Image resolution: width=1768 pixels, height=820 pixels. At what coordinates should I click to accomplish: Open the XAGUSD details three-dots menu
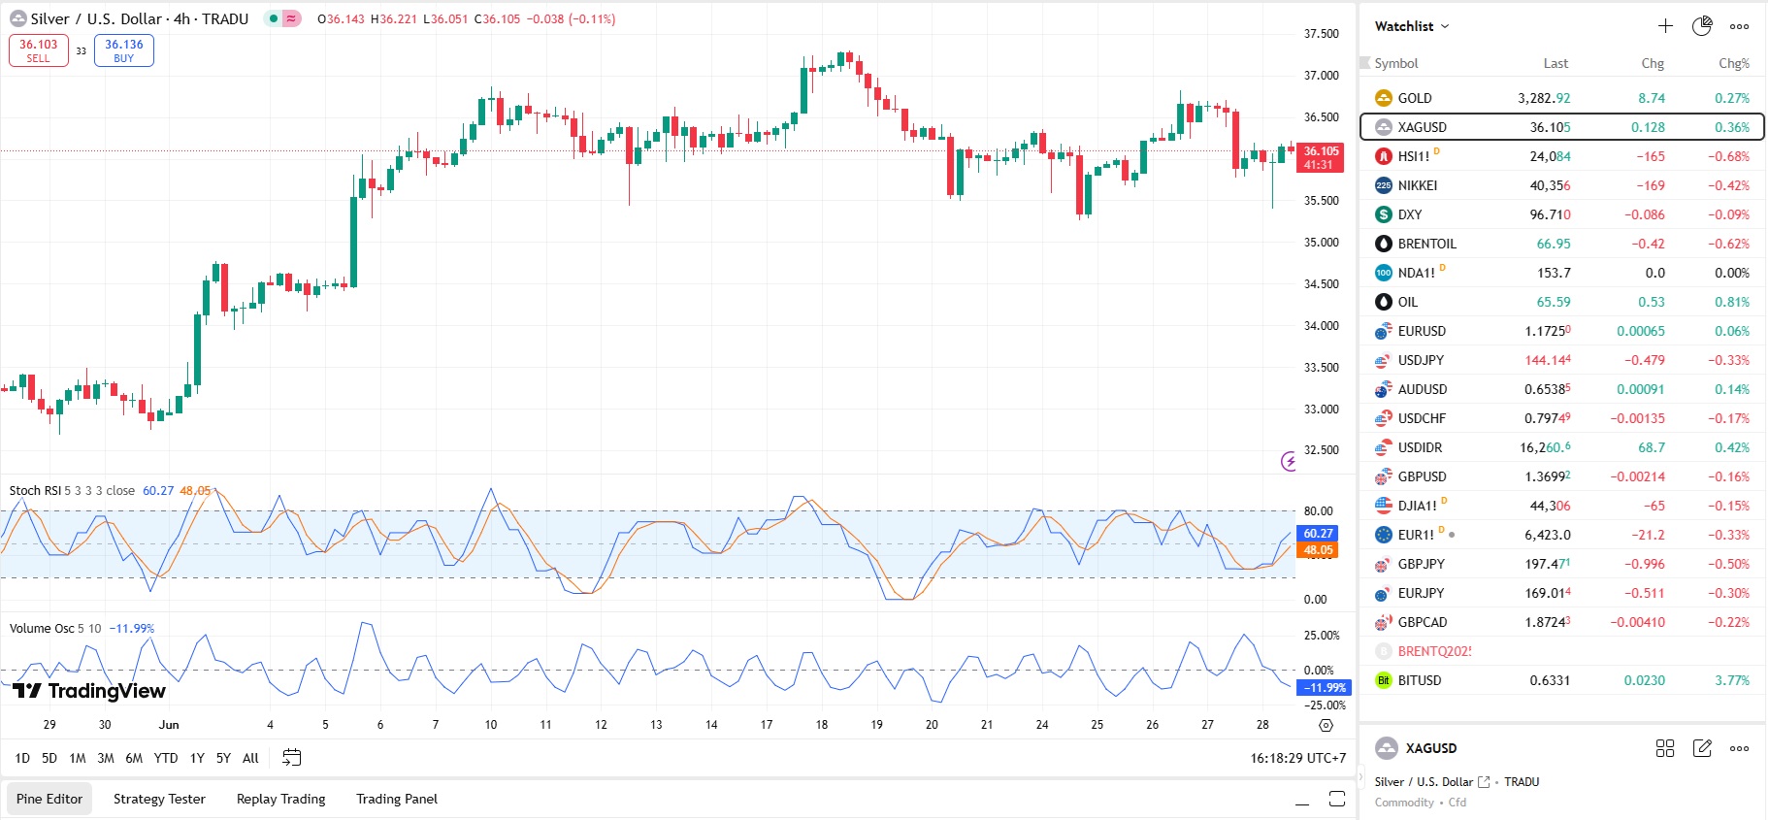click(1739, 748)
